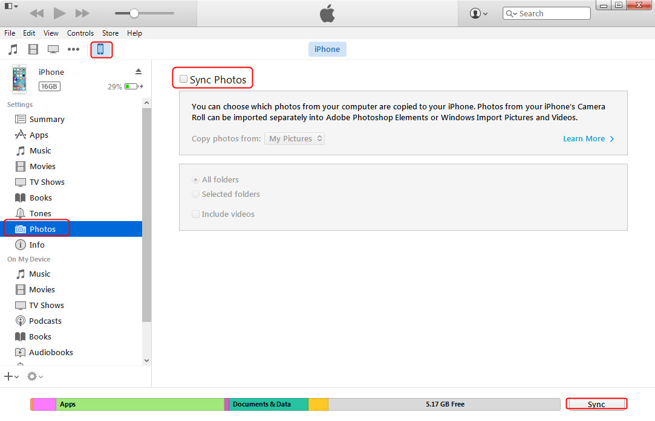Click Documents & Data storage segment
This screenshot has width=655, height=421.
pos(269,404)
